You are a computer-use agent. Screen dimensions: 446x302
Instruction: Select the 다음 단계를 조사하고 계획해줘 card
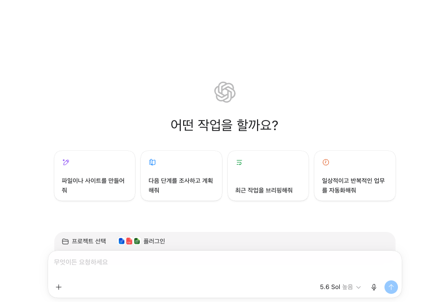coord(182,176)
